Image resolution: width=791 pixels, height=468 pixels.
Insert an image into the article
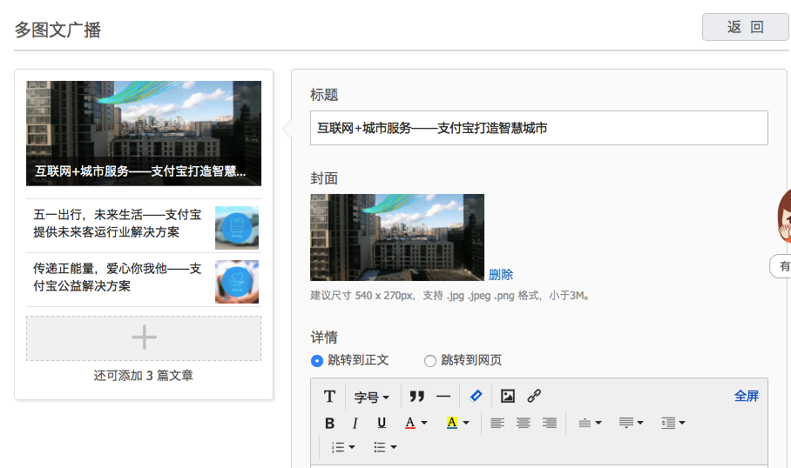pyautogui.click(x=508, y=396)
